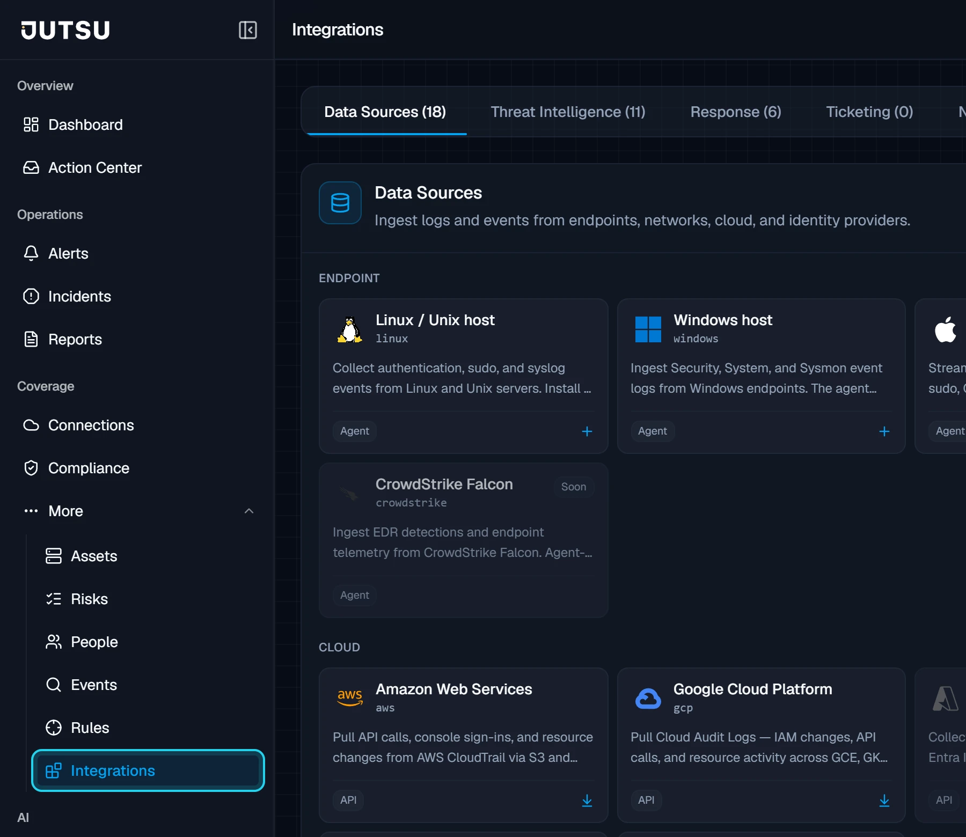Screen dimensions: 966x837
Task: Click the Dashboard grid icon
Action: pos(31,124)
